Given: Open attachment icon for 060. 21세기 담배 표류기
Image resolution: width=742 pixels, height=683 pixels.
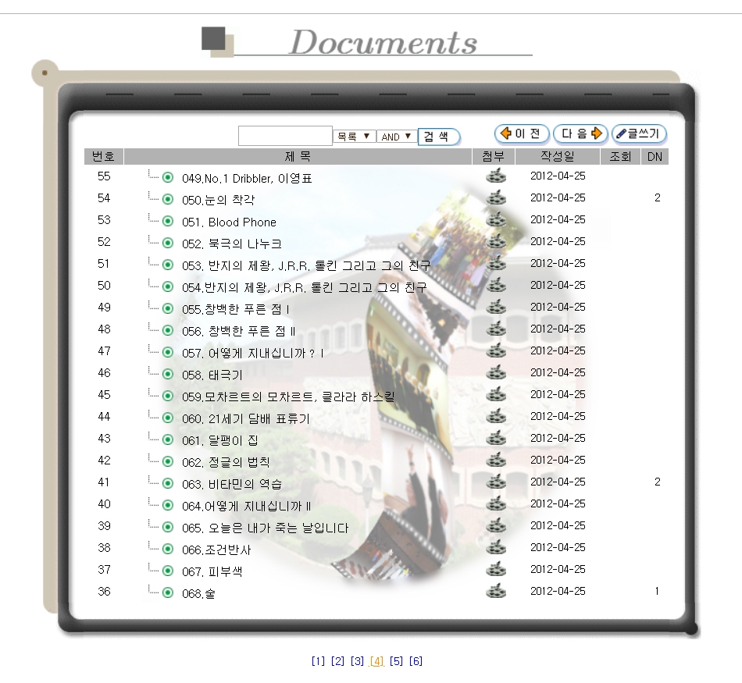Looking at the screenshot, I should click(x=496, y=416).
